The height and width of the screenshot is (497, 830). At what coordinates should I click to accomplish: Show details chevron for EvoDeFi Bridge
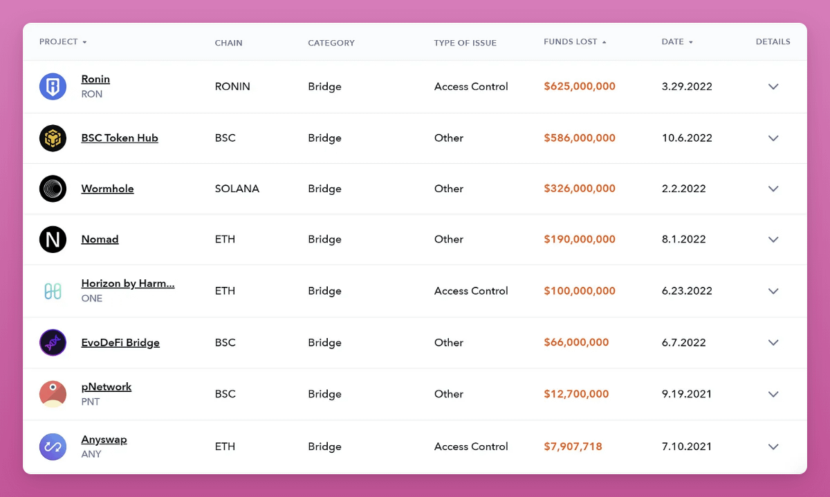coord(773,343)
